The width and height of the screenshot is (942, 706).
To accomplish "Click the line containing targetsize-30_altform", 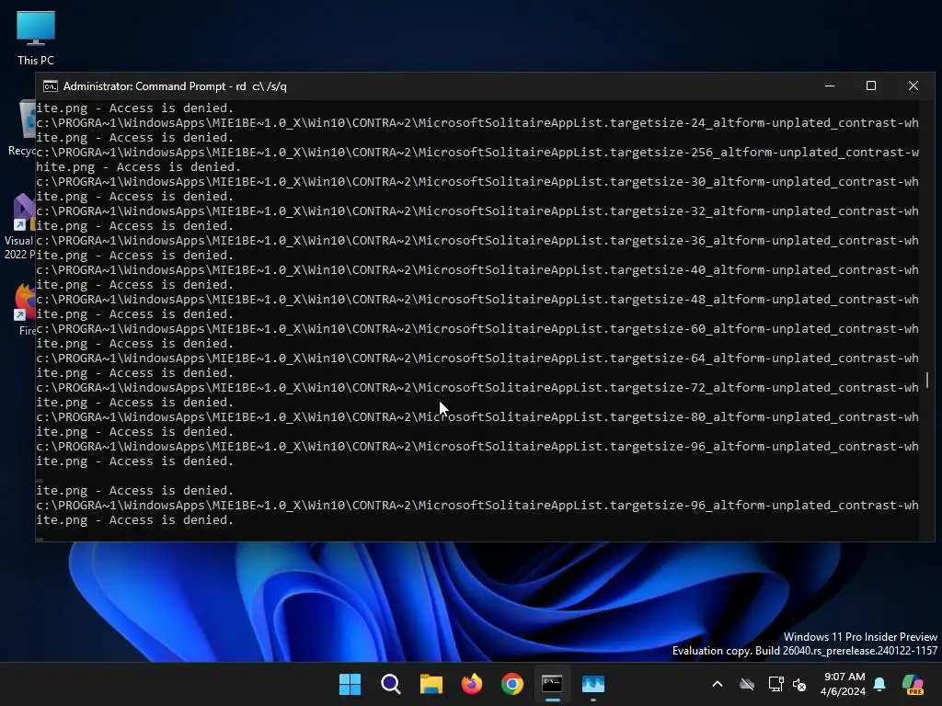I will [477, 181].
